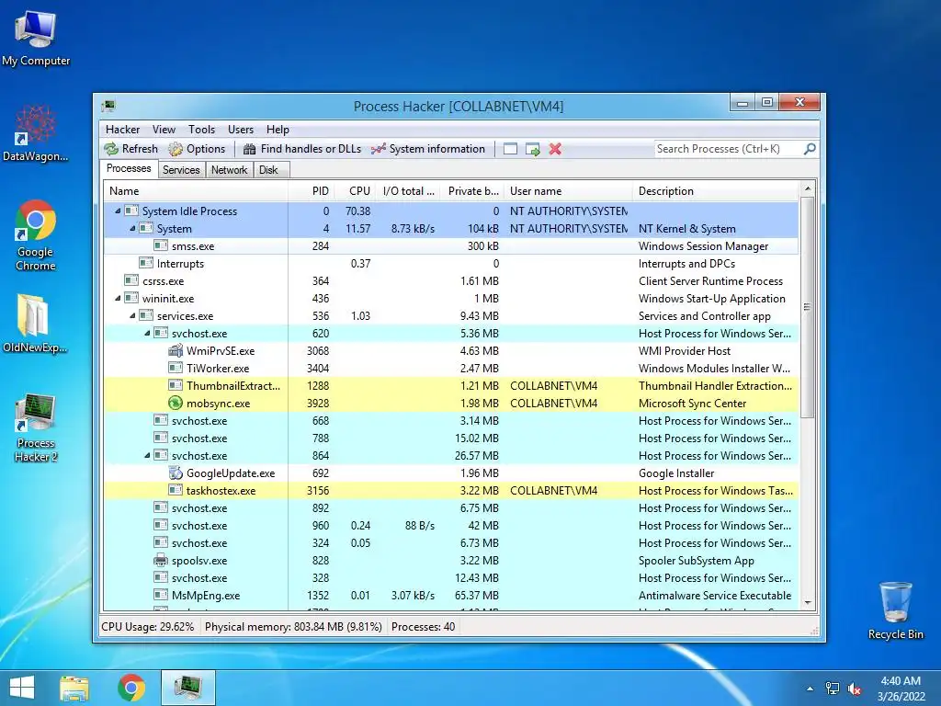Collapse the wininit.exe tree node
This screenshot has width=941, height=706.
click(x=118, y=299)
